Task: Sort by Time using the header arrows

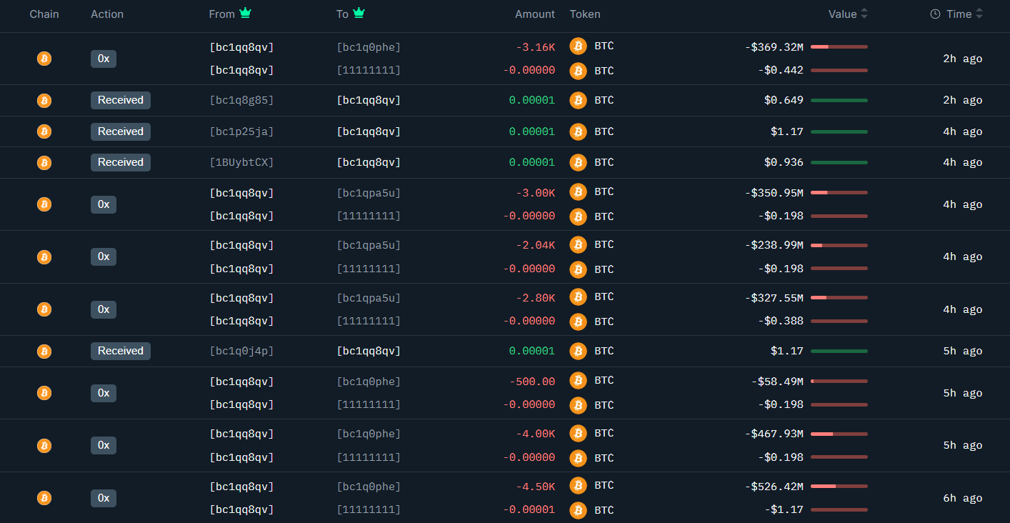Action: coord(979,14)
